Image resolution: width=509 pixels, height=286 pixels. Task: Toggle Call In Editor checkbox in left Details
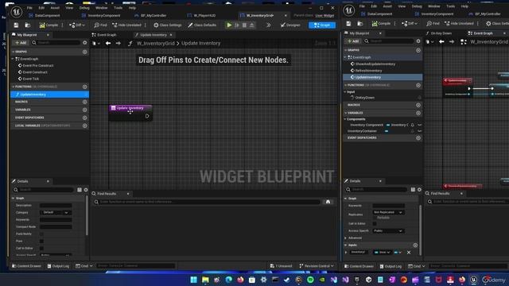[41, 249]
